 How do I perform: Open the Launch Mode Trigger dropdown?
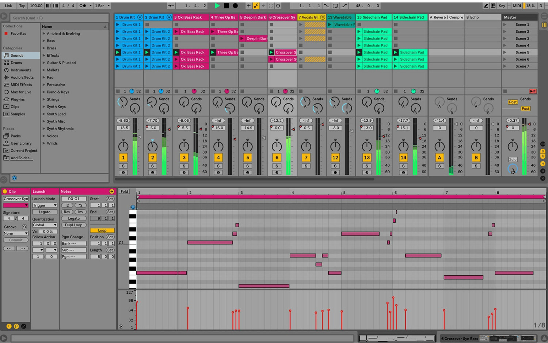pos(45,205)
